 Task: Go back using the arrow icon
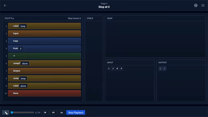coord(5,5)
